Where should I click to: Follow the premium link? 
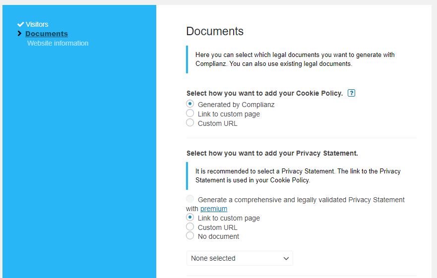click(x=214, y=209)
